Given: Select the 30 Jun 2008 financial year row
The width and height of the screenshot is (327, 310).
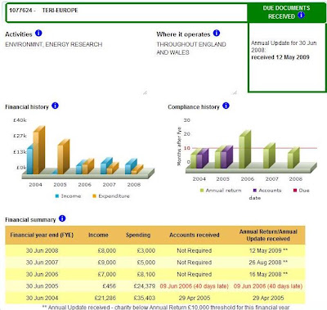Looking at the screenshot, I should [155, 250].
